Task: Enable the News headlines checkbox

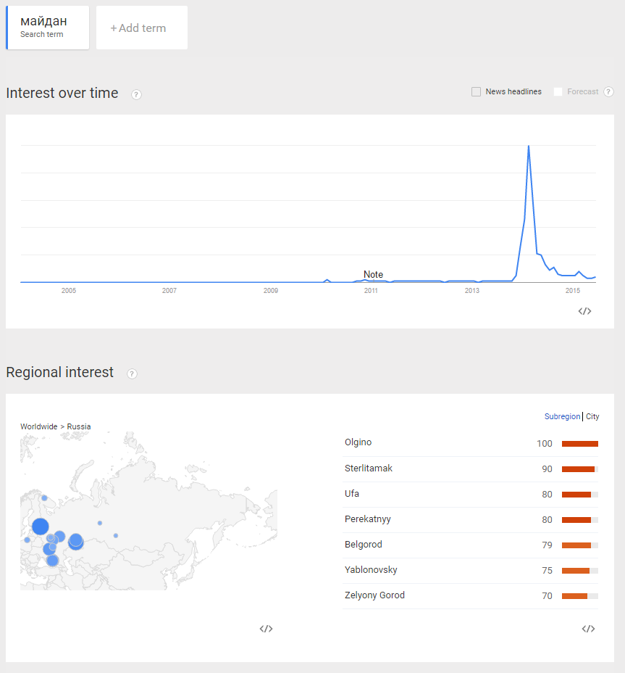Action: [x=477, y=92]
